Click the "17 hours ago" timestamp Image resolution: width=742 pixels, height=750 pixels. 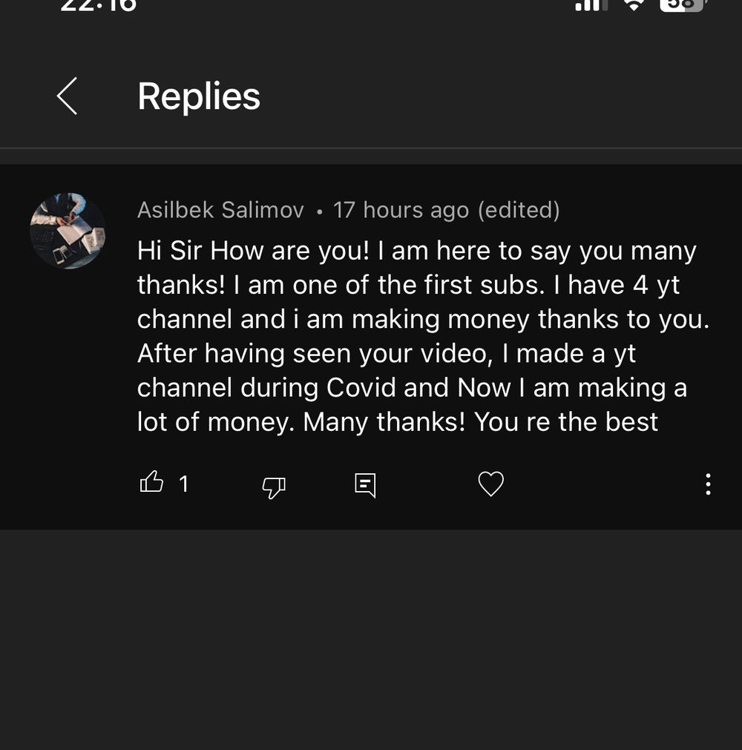[401, 211]
